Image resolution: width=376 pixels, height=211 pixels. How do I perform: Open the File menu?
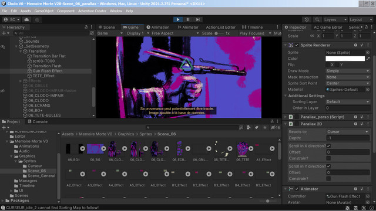tap(4, 11)
